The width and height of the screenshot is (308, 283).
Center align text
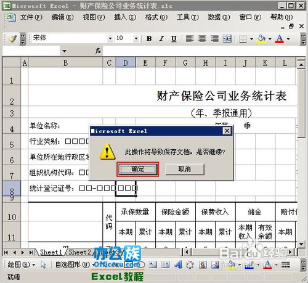pos(202,38)
